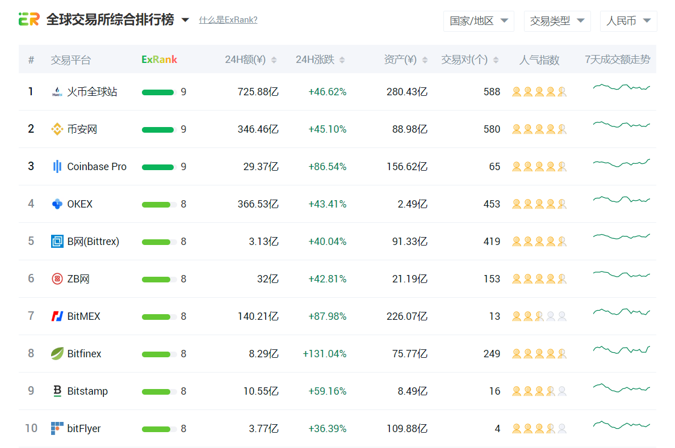This screenshot has width=675, height=448.
Task: Click the Bitfinex green leaf logo
Action: pos(57,353)
